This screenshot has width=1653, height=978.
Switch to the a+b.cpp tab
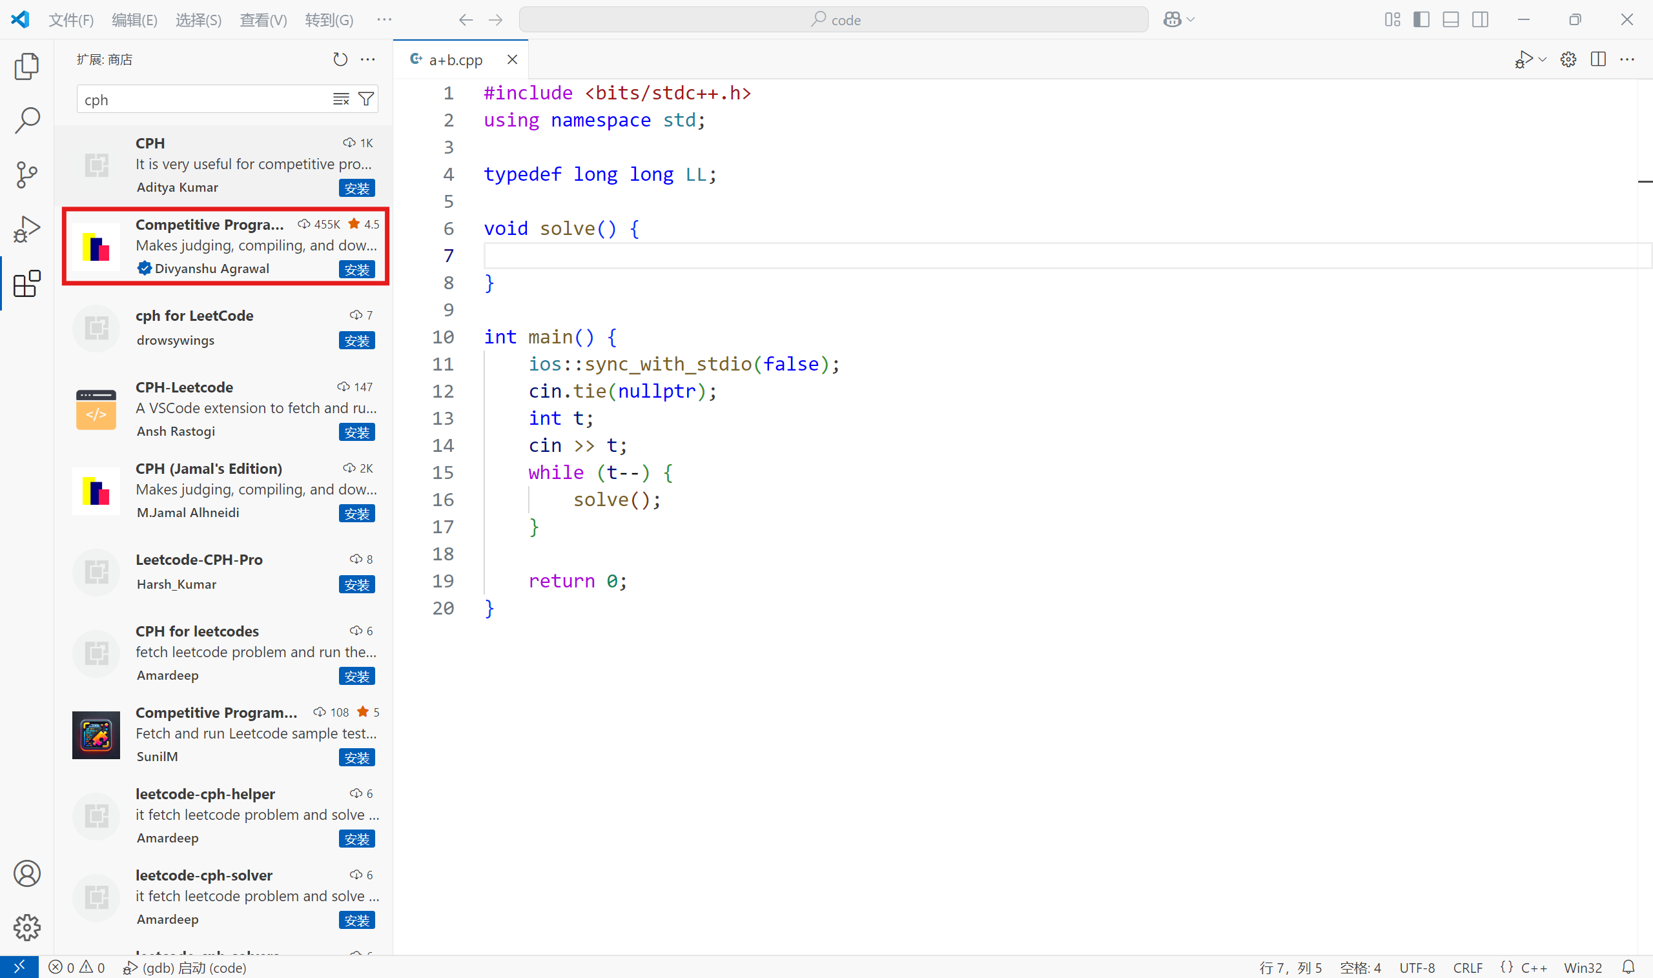pos(455,60)
